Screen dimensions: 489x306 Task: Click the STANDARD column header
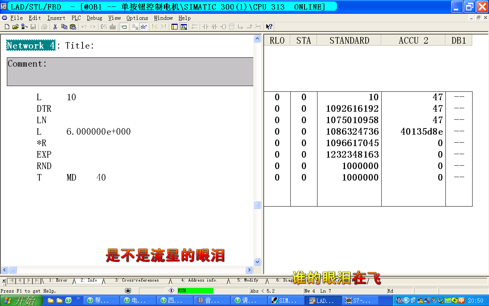[x=349, y=40]
